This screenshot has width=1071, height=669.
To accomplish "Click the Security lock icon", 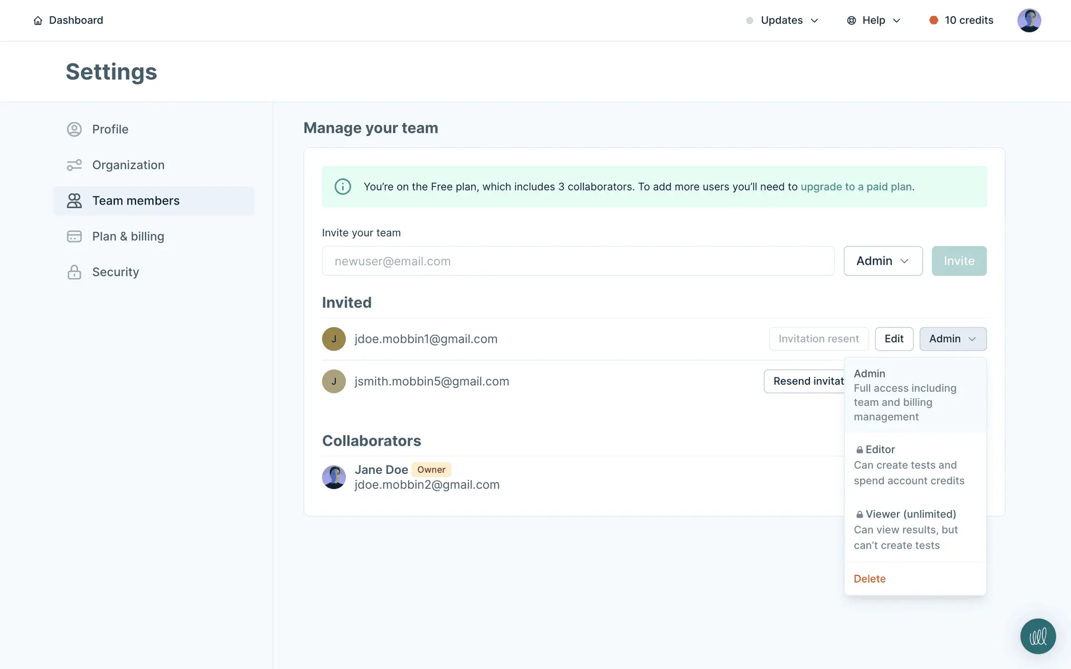I will point(74,272).
